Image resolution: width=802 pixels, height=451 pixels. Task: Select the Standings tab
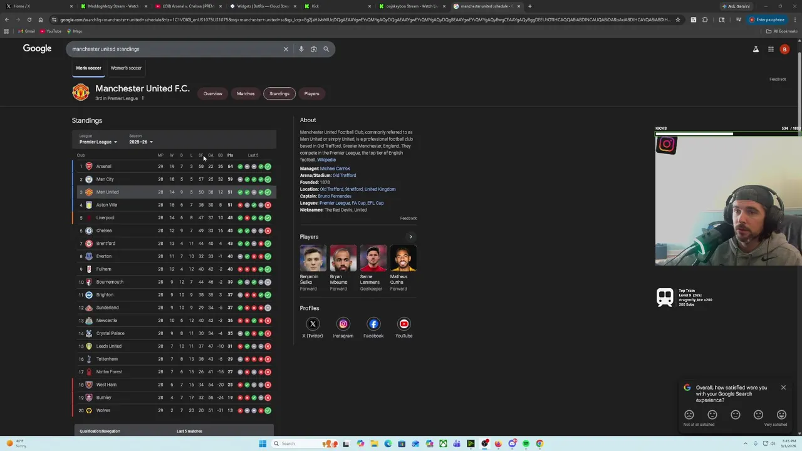[x=279, y=93]
